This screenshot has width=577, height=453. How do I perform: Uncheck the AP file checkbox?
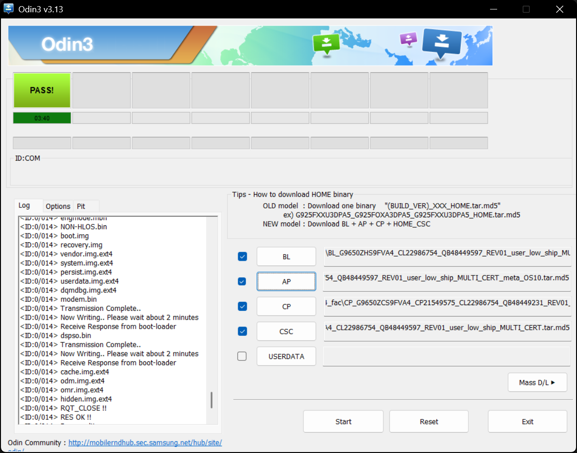(242, 282)
